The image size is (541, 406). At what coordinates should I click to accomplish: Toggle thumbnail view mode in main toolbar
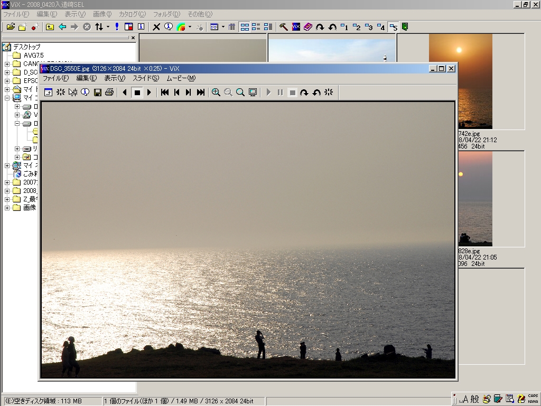click(245, 27)
